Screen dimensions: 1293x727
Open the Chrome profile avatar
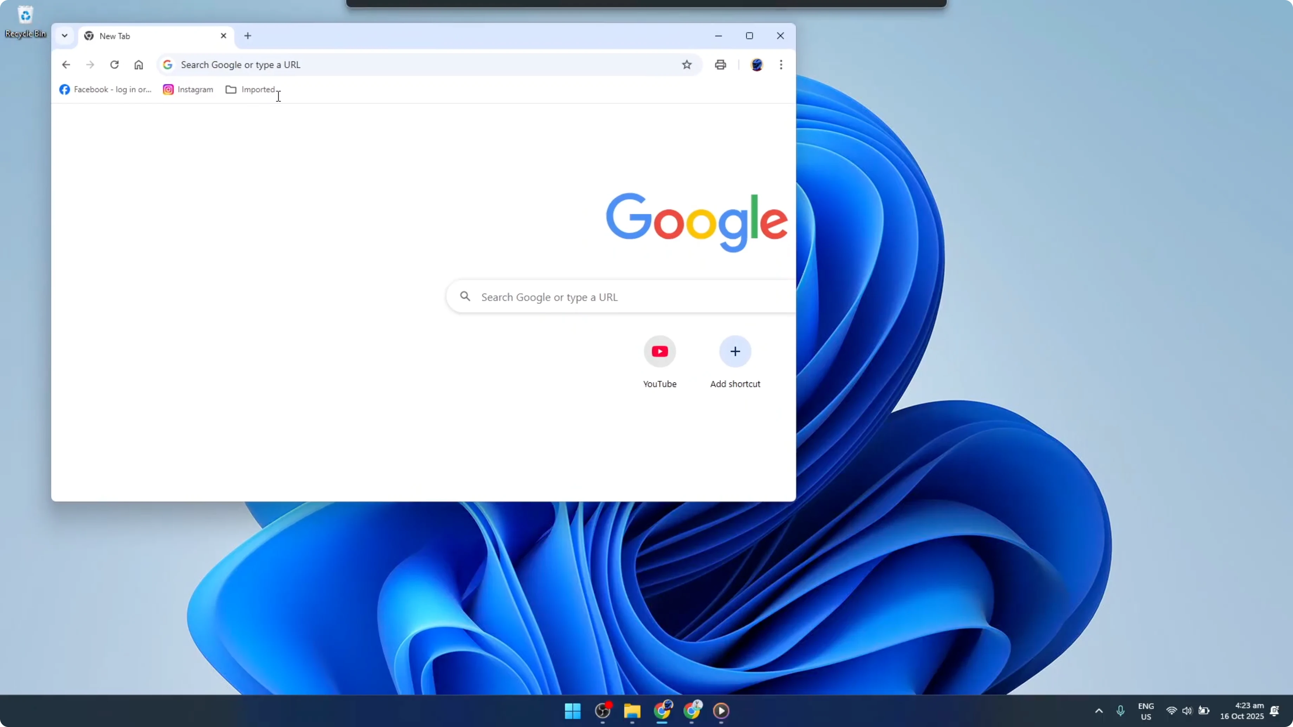coord(757,65)
